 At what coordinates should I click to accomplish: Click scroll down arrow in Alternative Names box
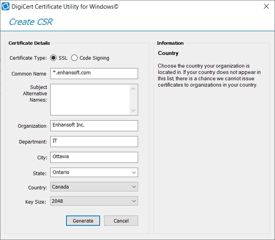(x=133, y=110)
